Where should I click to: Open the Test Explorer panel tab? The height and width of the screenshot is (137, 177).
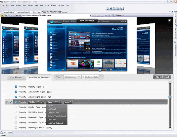(7, 133)
